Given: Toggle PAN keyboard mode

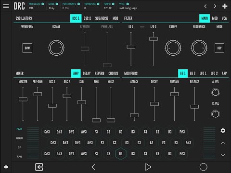Looking at the screenshot, I should pos(19,157).
